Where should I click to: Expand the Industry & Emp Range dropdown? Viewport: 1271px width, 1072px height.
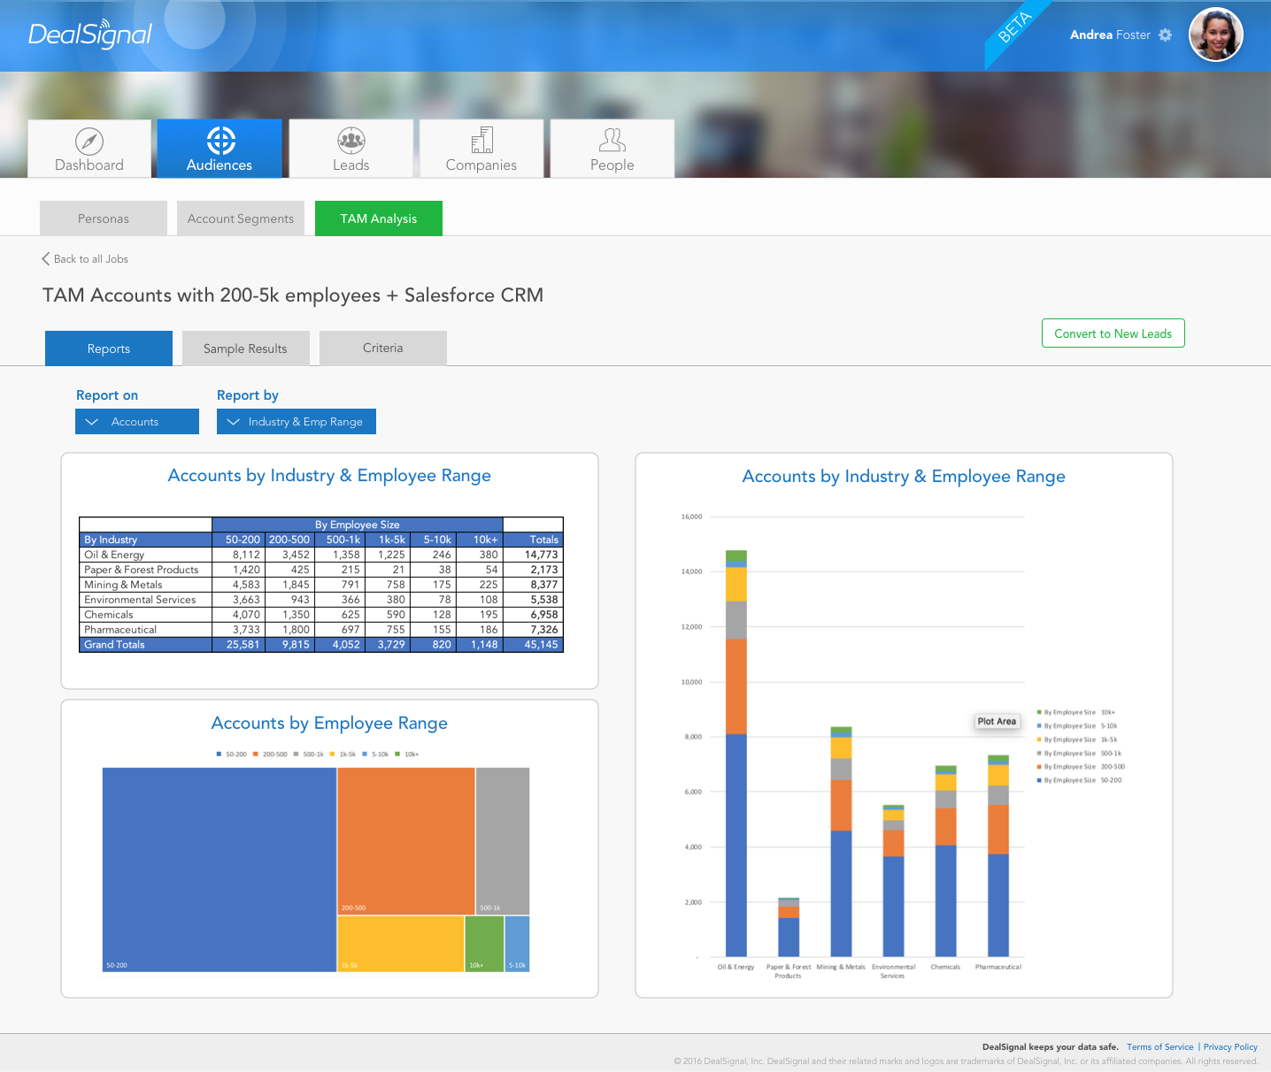coord(297,422)
